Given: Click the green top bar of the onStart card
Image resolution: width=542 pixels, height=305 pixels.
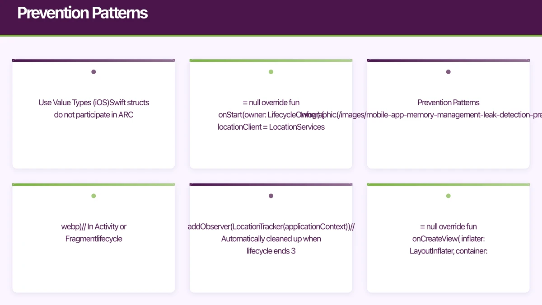Looking at the screenshot, I should pos(271,61).
